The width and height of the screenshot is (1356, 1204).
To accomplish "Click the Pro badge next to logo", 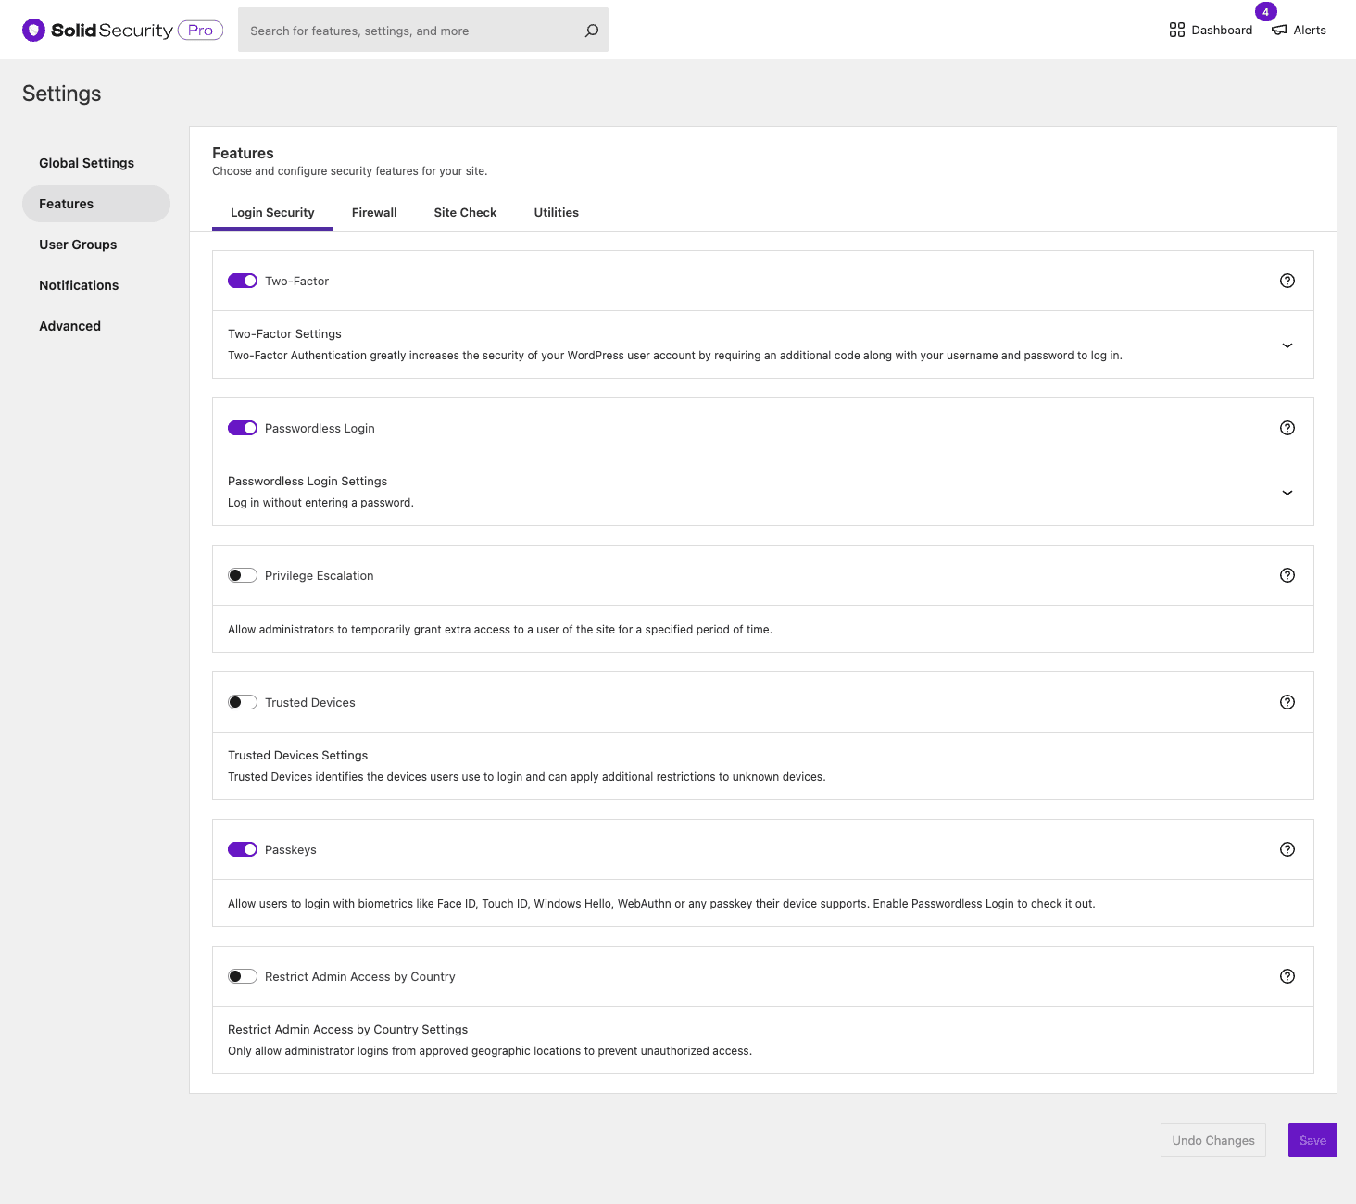I will 200,31.
